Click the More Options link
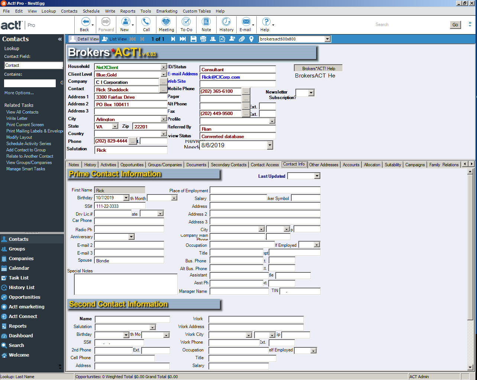 [19, 93]
